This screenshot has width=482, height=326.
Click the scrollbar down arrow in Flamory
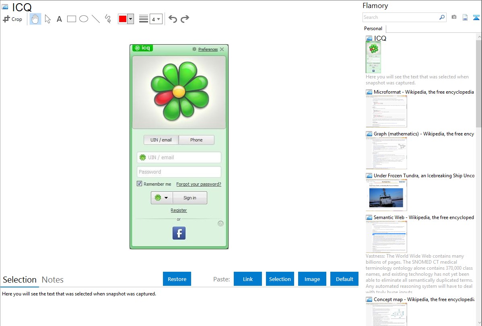tap(479, 323)
